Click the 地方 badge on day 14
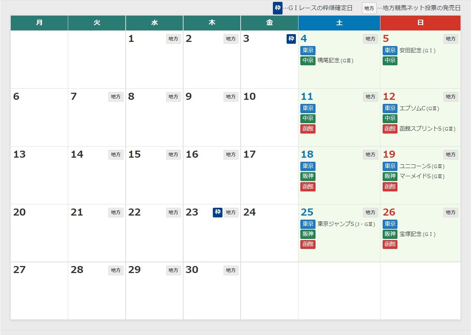472x335 pixels. click(x=116, y=155)
